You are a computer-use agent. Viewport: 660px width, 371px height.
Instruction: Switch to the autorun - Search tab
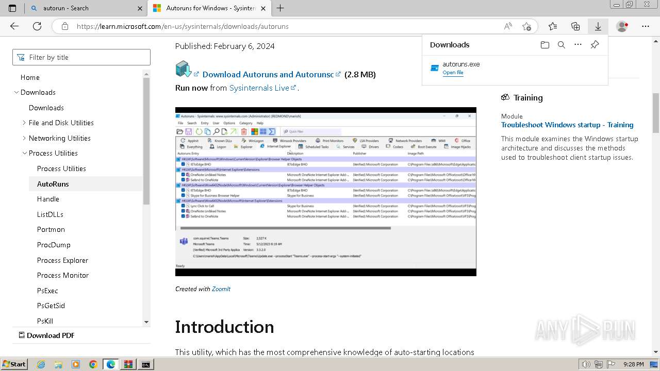[86, 8]
